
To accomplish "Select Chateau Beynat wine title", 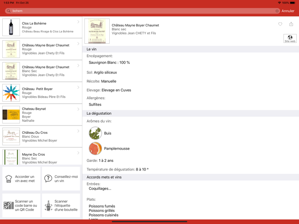I will pyautogui.click(x=34, y=109).
